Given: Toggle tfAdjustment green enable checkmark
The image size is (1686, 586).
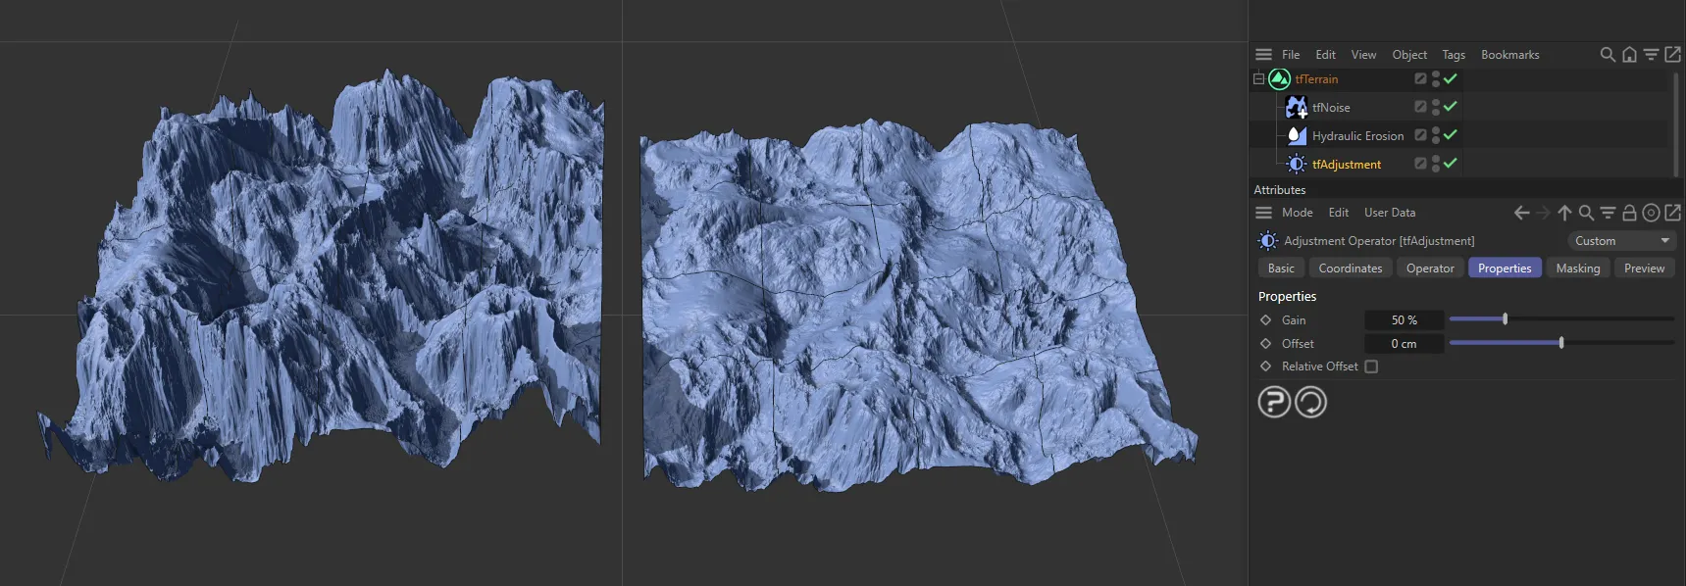Looking at the screenshot, I should [1451, 164].
